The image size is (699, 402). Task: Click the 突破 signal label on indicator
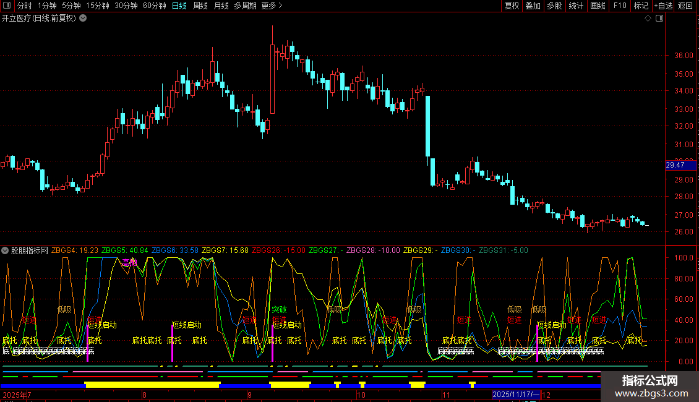pos(279,309)
